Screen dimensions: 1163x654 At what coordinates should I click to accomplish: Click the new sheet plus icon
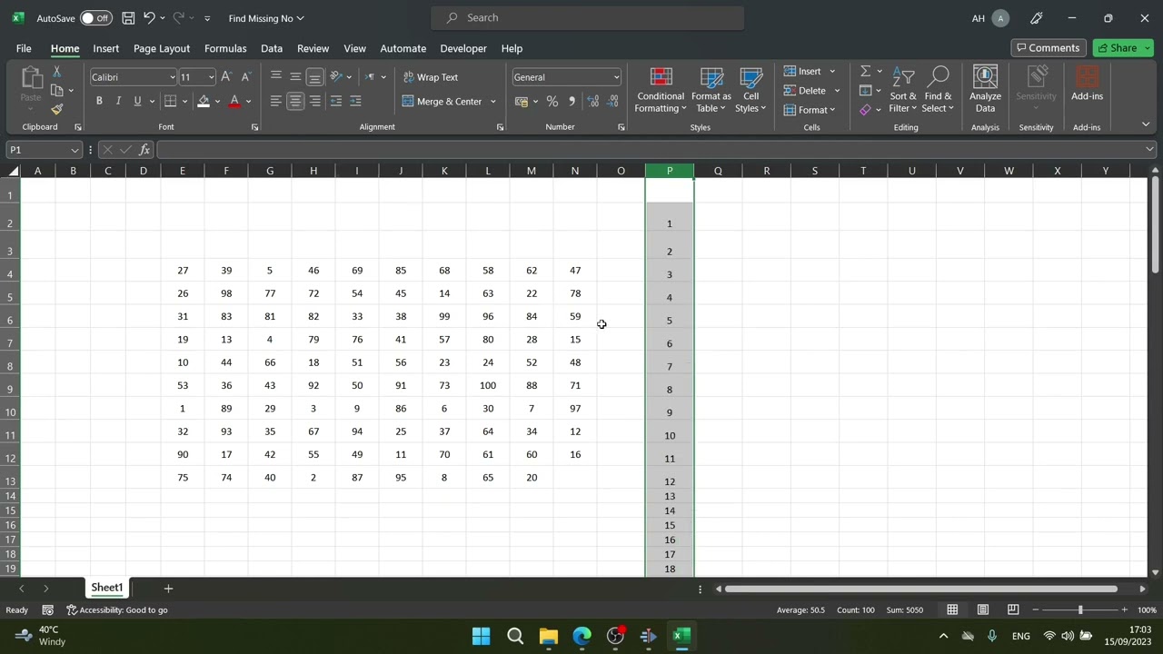click(x=167, y=589)
